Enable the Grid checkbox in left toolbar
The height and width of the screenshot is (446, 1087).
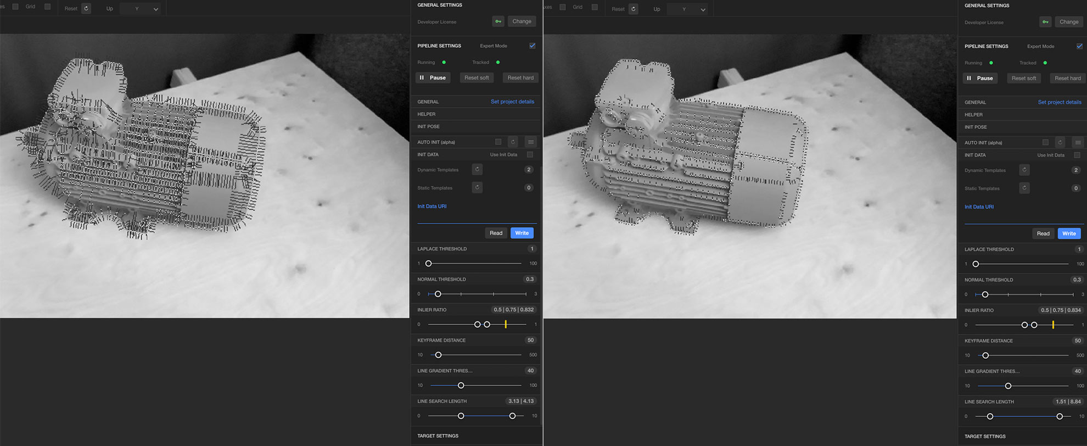(47, 7)
